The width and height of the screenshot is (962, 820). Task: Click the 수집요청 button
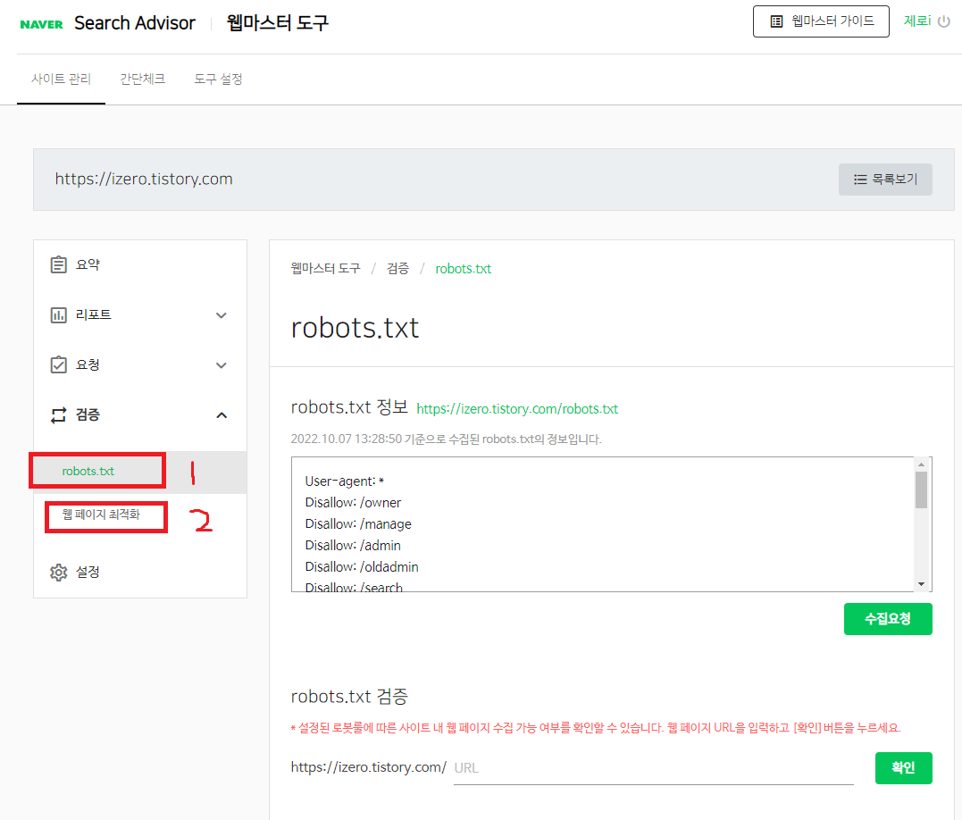(x=888, y=619)
